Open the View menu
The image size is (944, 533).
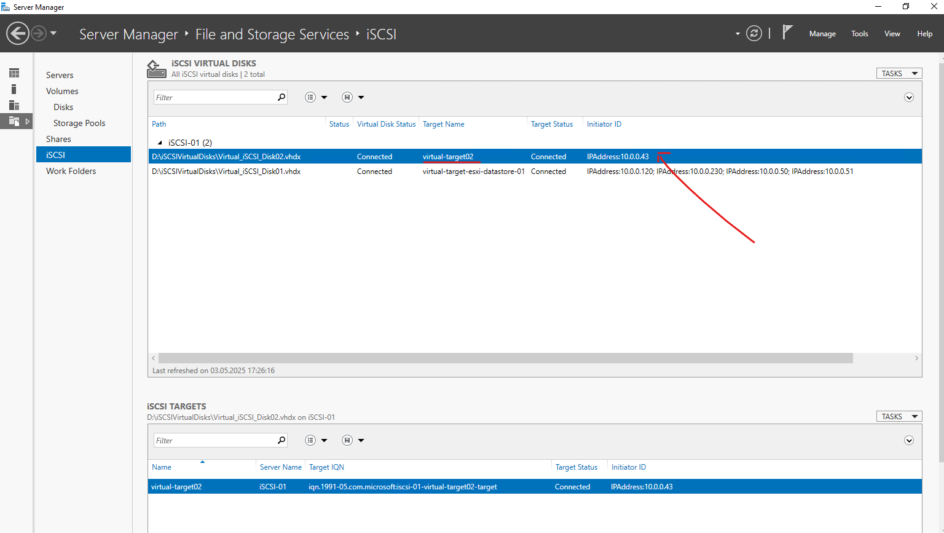(892, 34)
